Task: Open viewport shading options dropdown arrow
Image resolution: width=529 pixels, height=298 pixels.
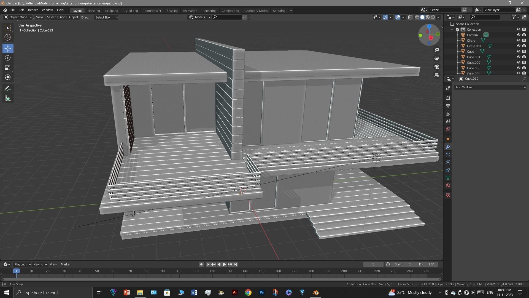Action: [x=438, y=17]
